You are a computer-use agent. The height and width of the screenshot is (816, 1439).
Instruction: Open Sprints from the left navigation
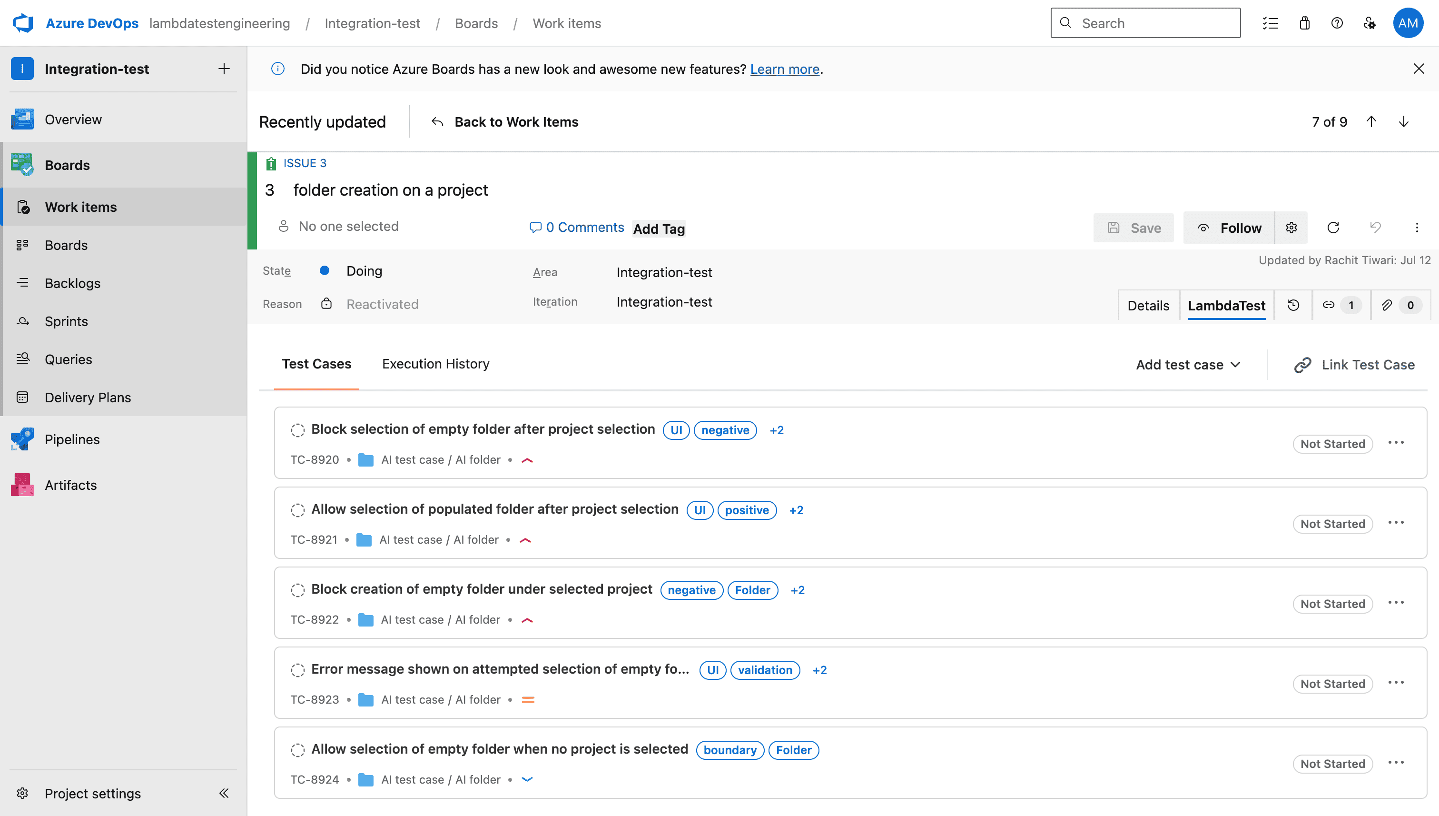[x=66, y=321]
